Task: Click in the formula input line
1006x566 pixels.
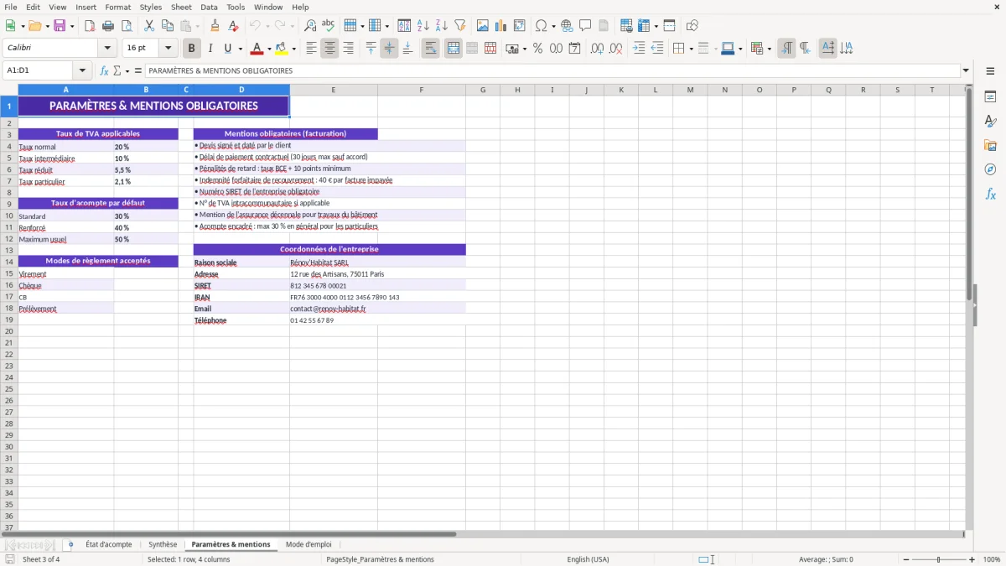Action: pyautogui.click(x=552, y=71)
